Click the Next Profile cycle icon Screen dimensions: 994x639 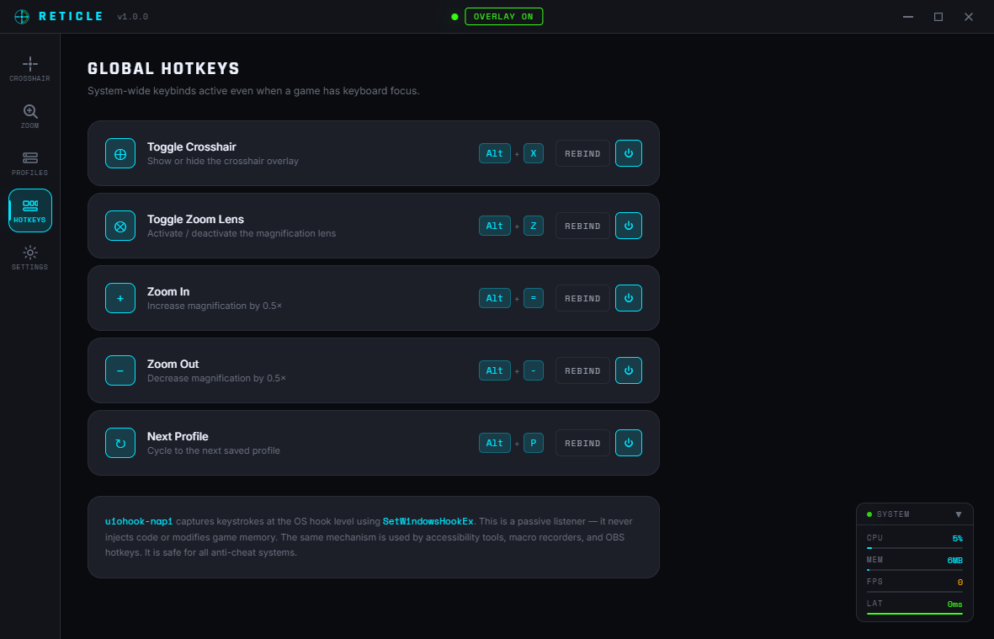pos(120,443)
